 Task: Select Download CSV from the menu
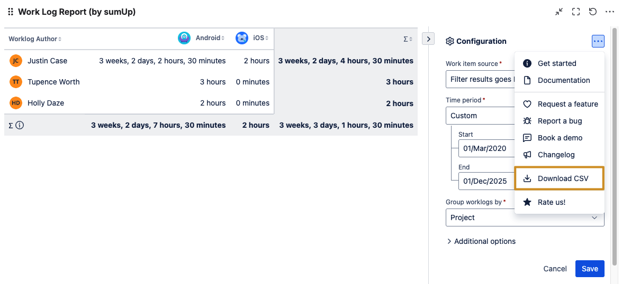click(562, 178)
